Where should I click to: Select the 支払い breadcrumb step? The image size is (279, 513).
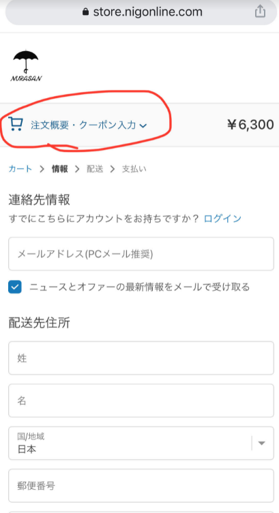(x=134, y=169)
